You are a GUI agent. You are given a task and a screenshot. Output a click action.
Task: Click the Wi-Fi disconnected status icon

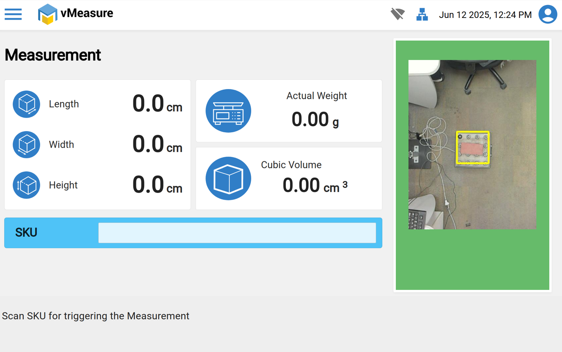coord(397,14)
